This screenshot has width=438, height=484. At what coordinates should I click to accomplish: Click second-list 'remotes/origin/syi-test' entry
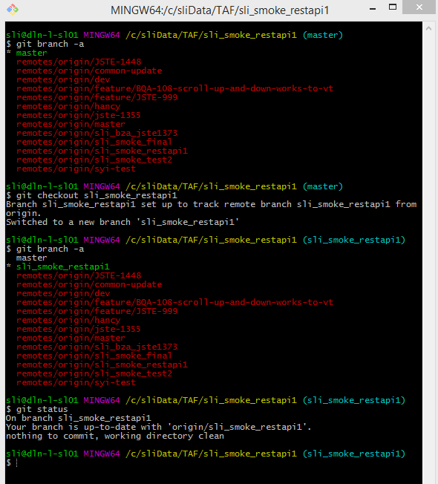point(76,383)
